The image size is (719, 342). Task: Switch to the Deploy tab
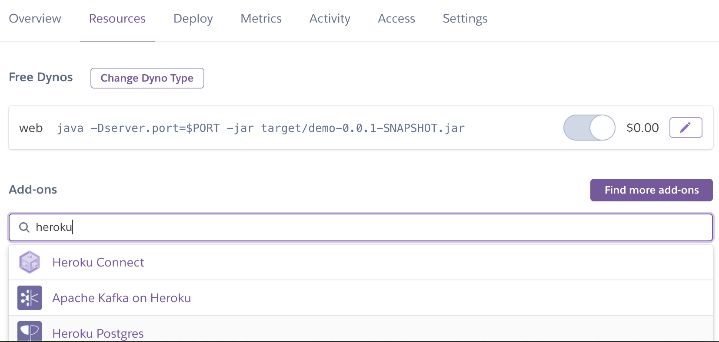coord(193,19)
